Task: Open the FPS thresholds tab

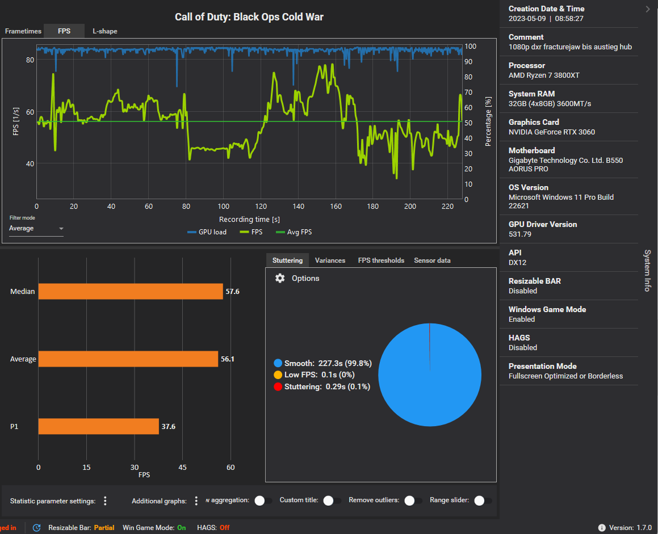Action: [381, 260]
